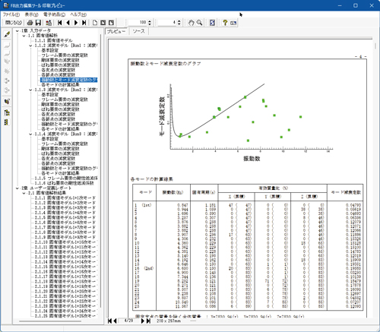The image size is (380, 332).
Task: Click the 210 x 297mm paper size text
Action: coord(169,321)
